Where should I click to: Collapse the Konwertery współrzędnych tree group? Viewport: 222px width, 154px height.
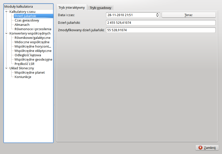(x=6, y=34)
